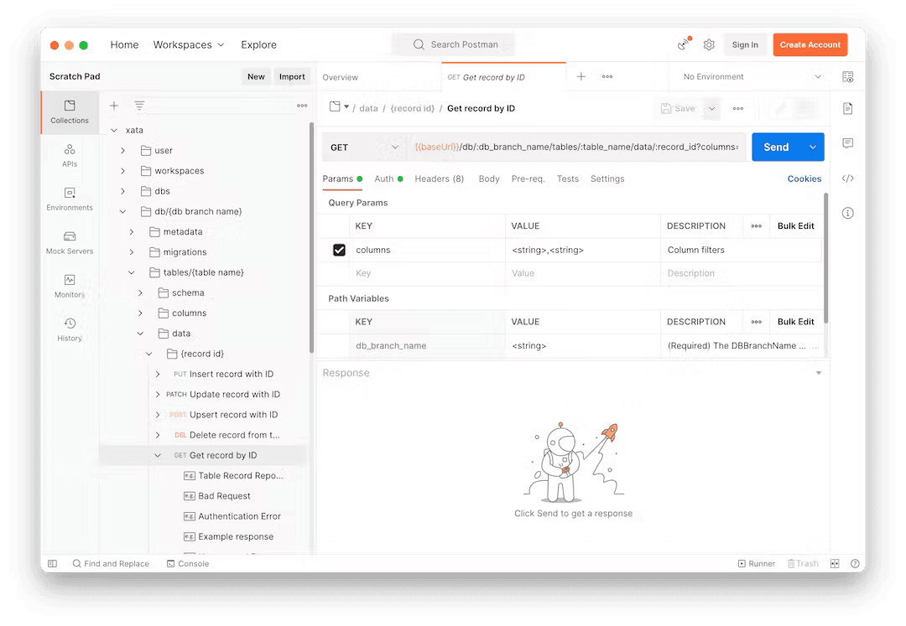Open help icon in status bar
906x626 pixels.
pyautogui.click(x=855, y=564)
